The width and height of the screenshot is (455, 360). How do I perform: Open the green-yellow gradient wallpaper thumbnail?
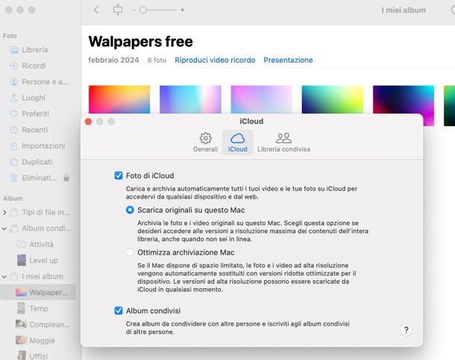pos(333,99)
